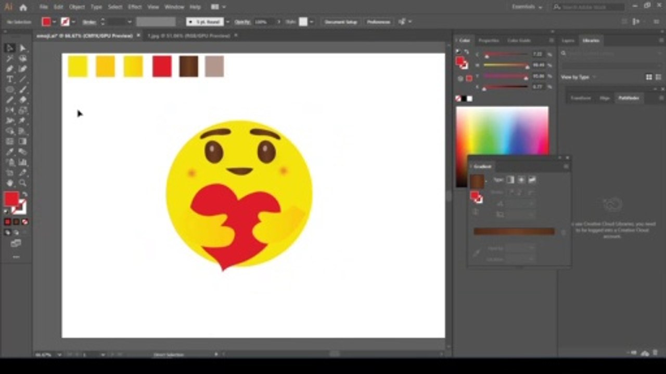Close the emoji.ai document tab
Screen dimensions: 666x374
[138, 35]
